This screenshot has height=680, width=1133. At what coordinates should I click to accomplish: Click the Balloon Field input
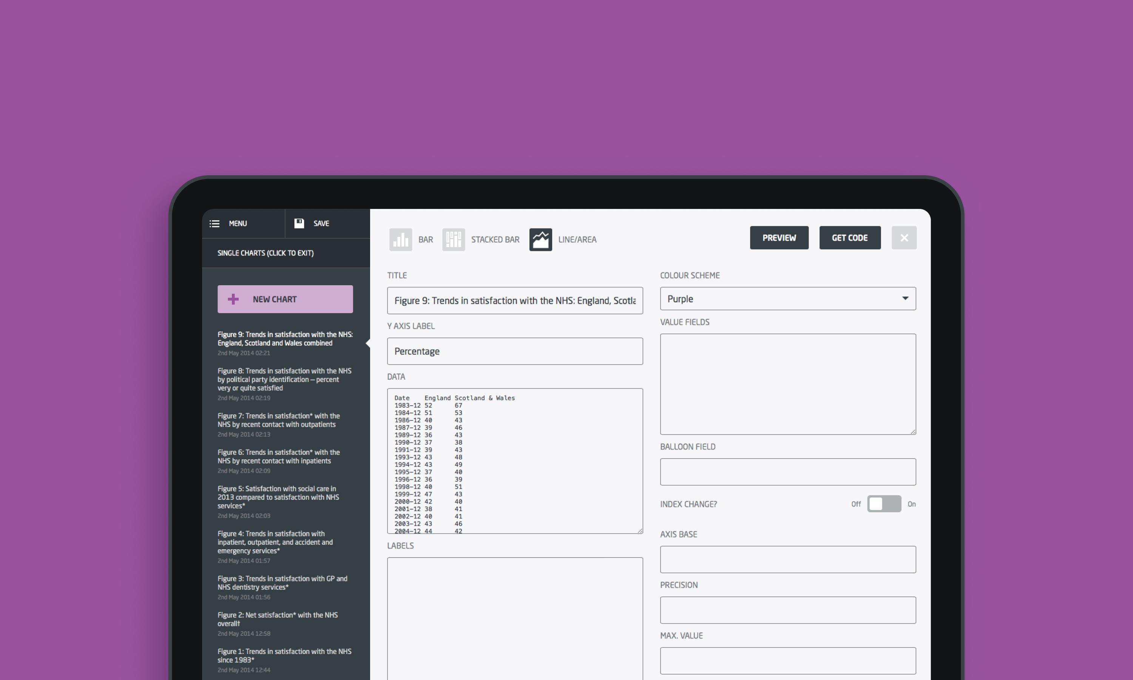click(787, 472)
